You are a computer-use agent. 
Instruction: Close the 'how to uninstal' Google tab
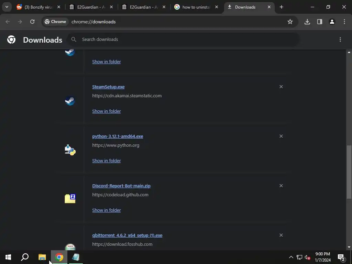coord(217,7)
